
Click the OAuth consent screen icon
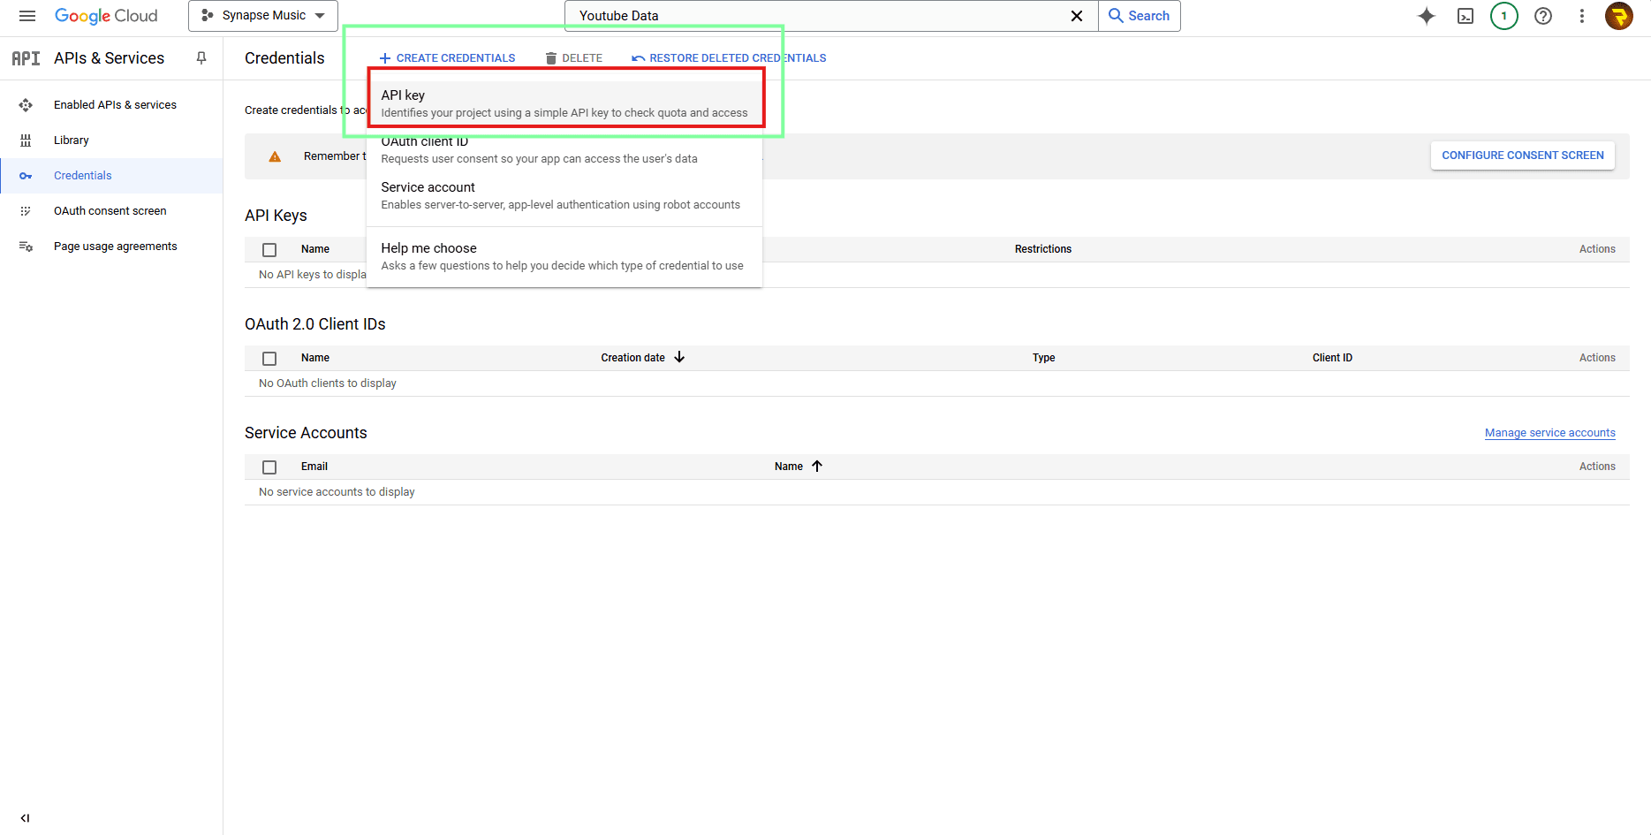(26, 211)
